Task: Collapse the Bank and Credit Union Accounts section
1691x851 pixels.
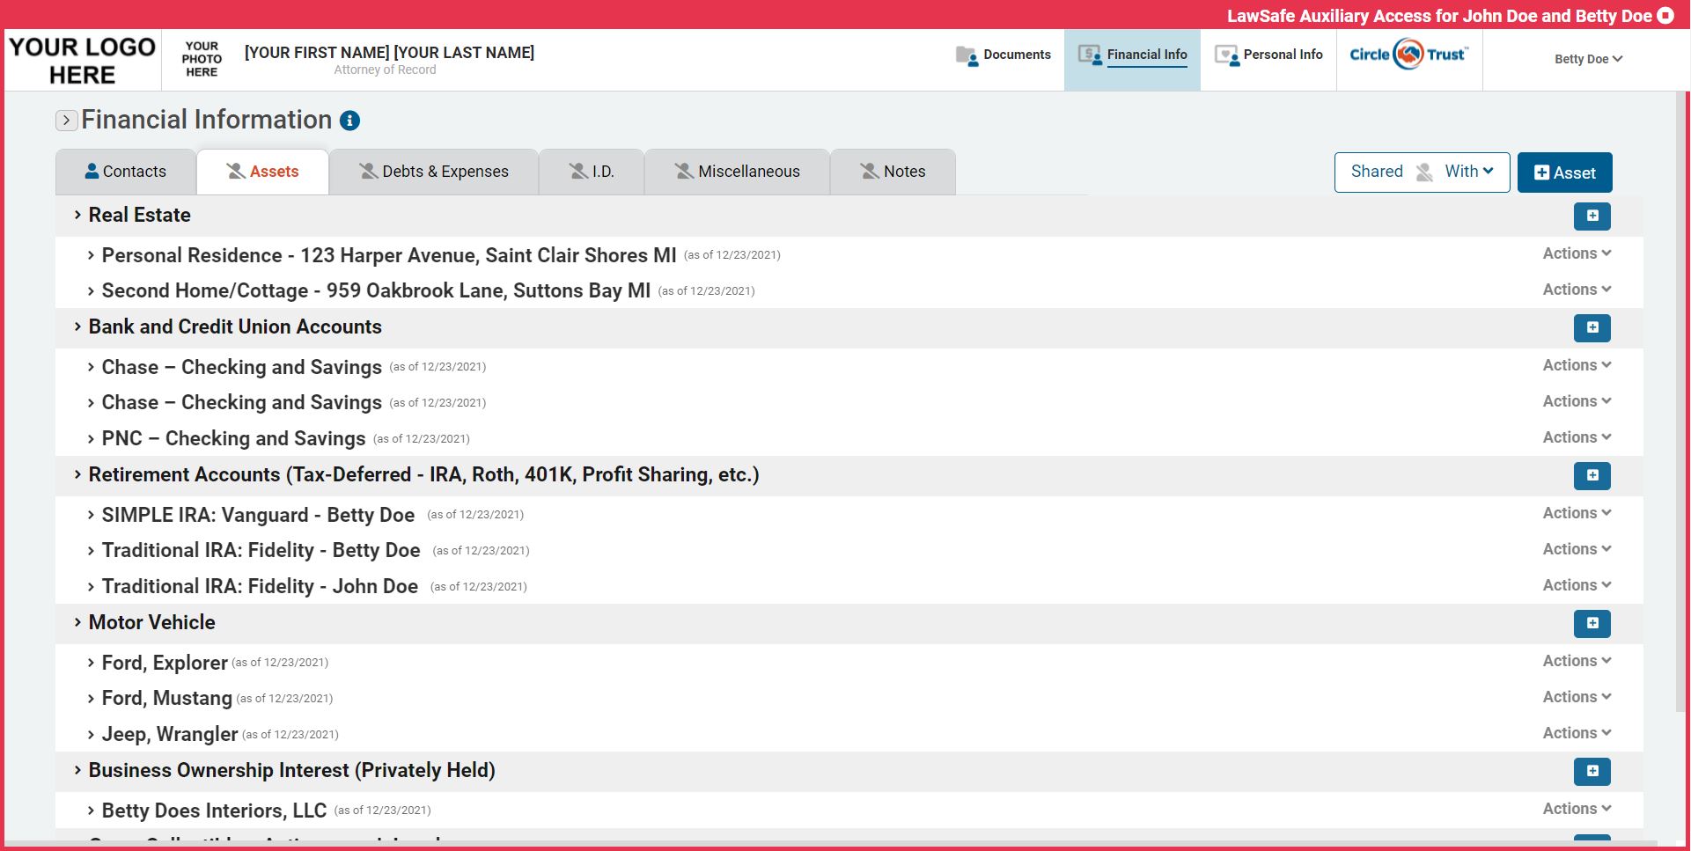Action: 77,326
